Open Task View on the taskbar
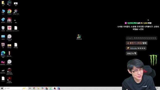The width and height of the screenshot is (160, 90). pos(30,88)
